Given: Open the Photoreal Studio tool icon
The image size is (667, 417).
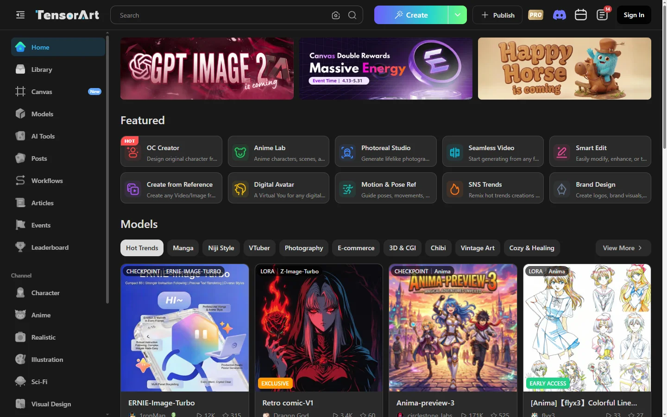Looking at the screenshot, I should 347,152.
